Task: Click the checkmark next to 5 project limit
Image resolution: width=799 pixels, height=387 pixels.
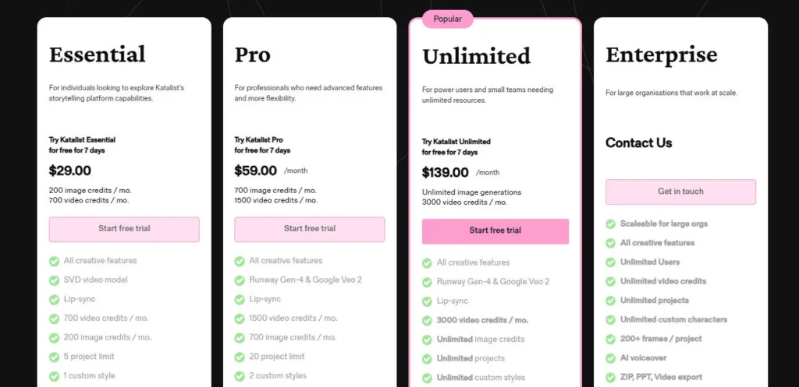Action: coord(54,357)
